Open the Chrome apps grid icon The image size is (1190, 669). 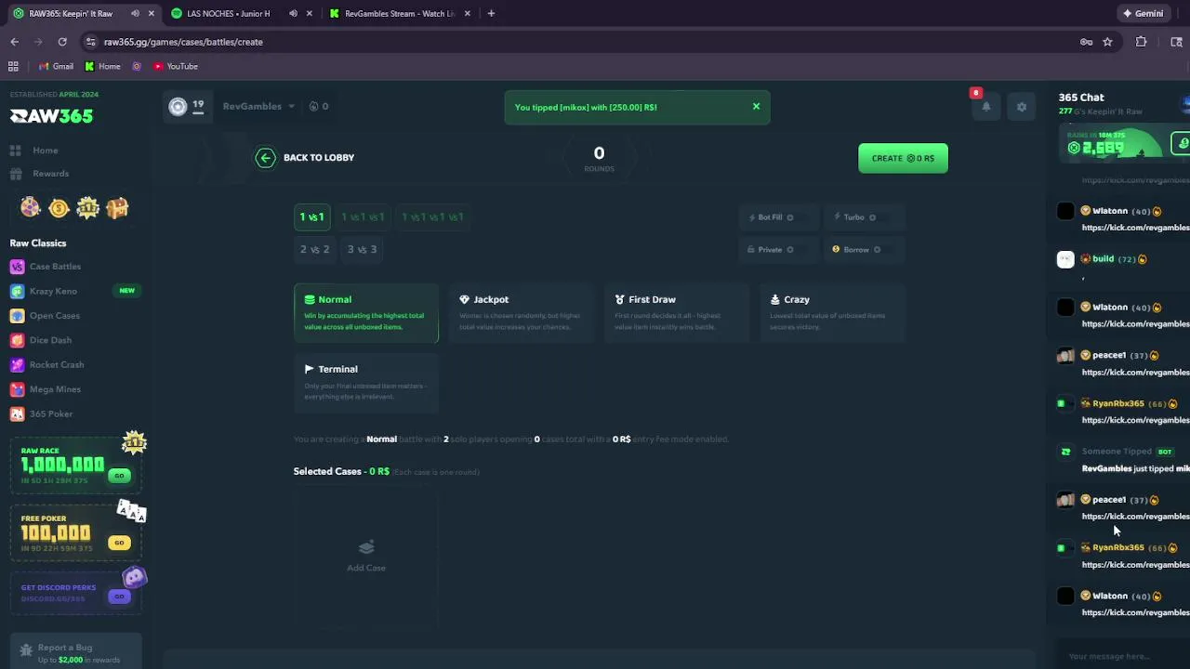[13, 66]
